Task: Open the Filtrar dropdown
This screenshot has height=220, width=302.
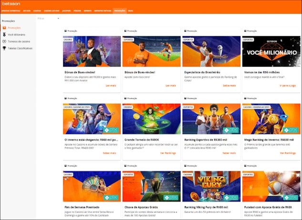Action: tap(48, 19)
